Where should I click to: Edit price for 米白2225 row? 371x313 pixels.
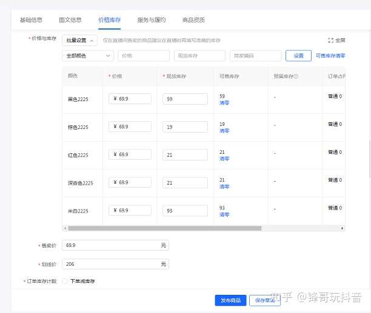coord(130,210)
